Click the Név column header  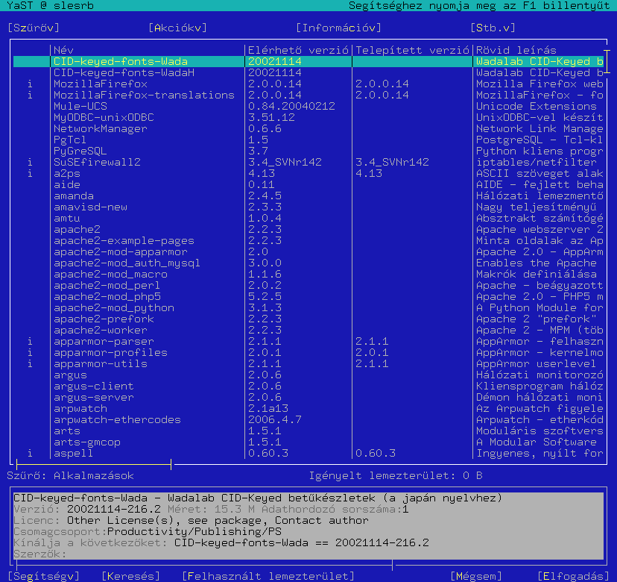63,51
